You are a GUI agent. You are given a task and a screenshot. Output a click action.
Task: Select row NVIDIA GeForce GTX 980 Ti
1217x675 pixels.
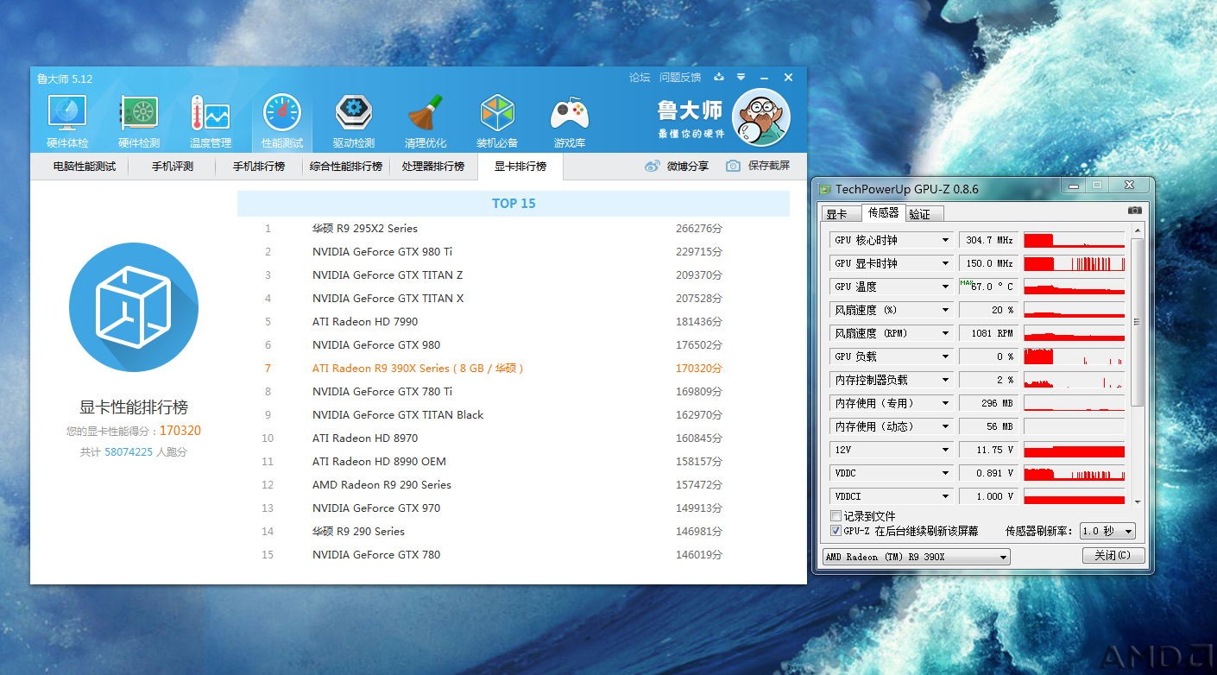click(514, 252)
